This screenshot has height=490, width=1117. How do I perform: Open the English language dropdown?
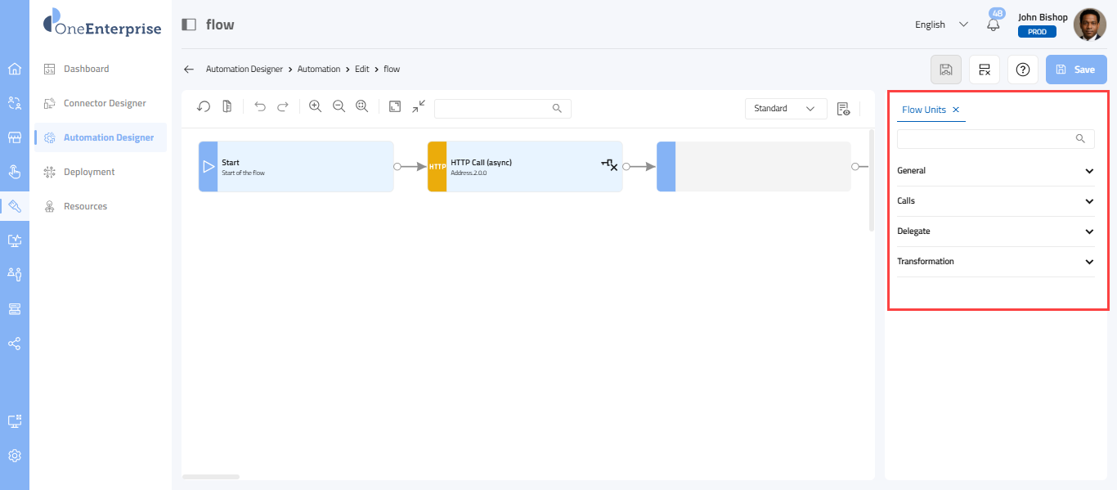[x=941, y=25]
